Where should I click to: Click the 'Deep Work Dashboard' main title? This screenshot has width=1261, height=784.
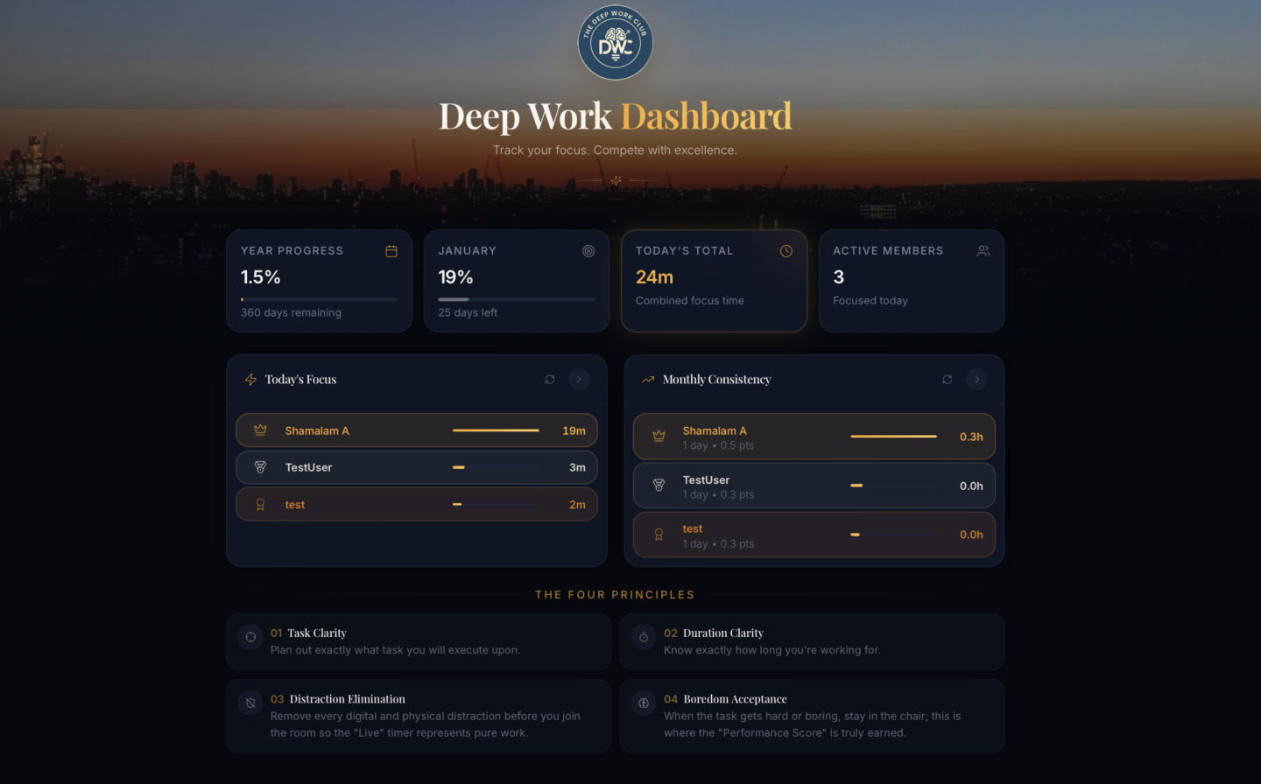tap(615, 116)
